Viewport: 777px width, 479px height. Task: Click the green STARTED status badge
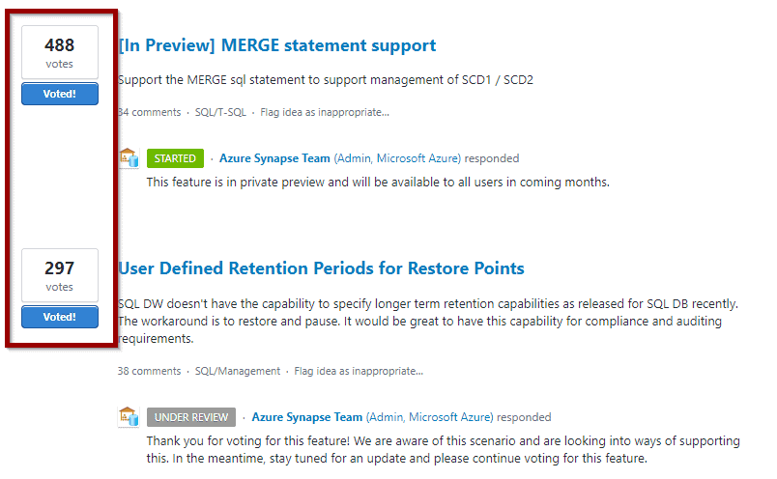pyautogui.click(x=175, y=158)
